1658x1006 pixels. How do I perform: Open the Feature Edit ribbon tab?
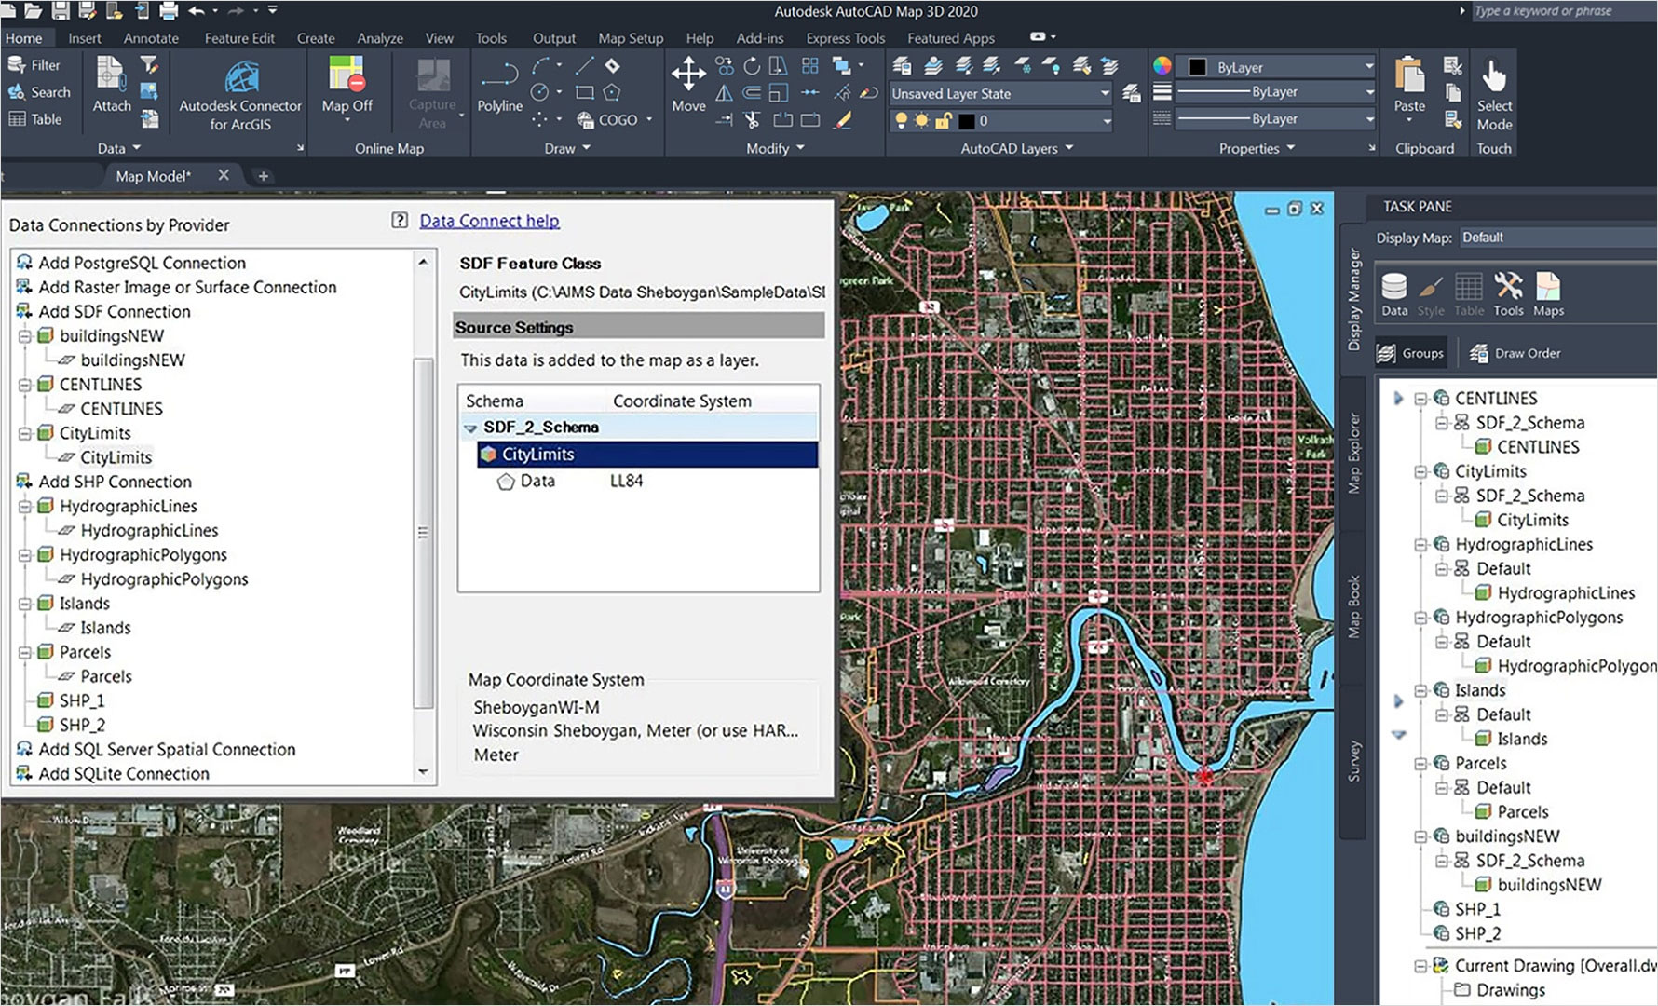click(x=239, y=38)
